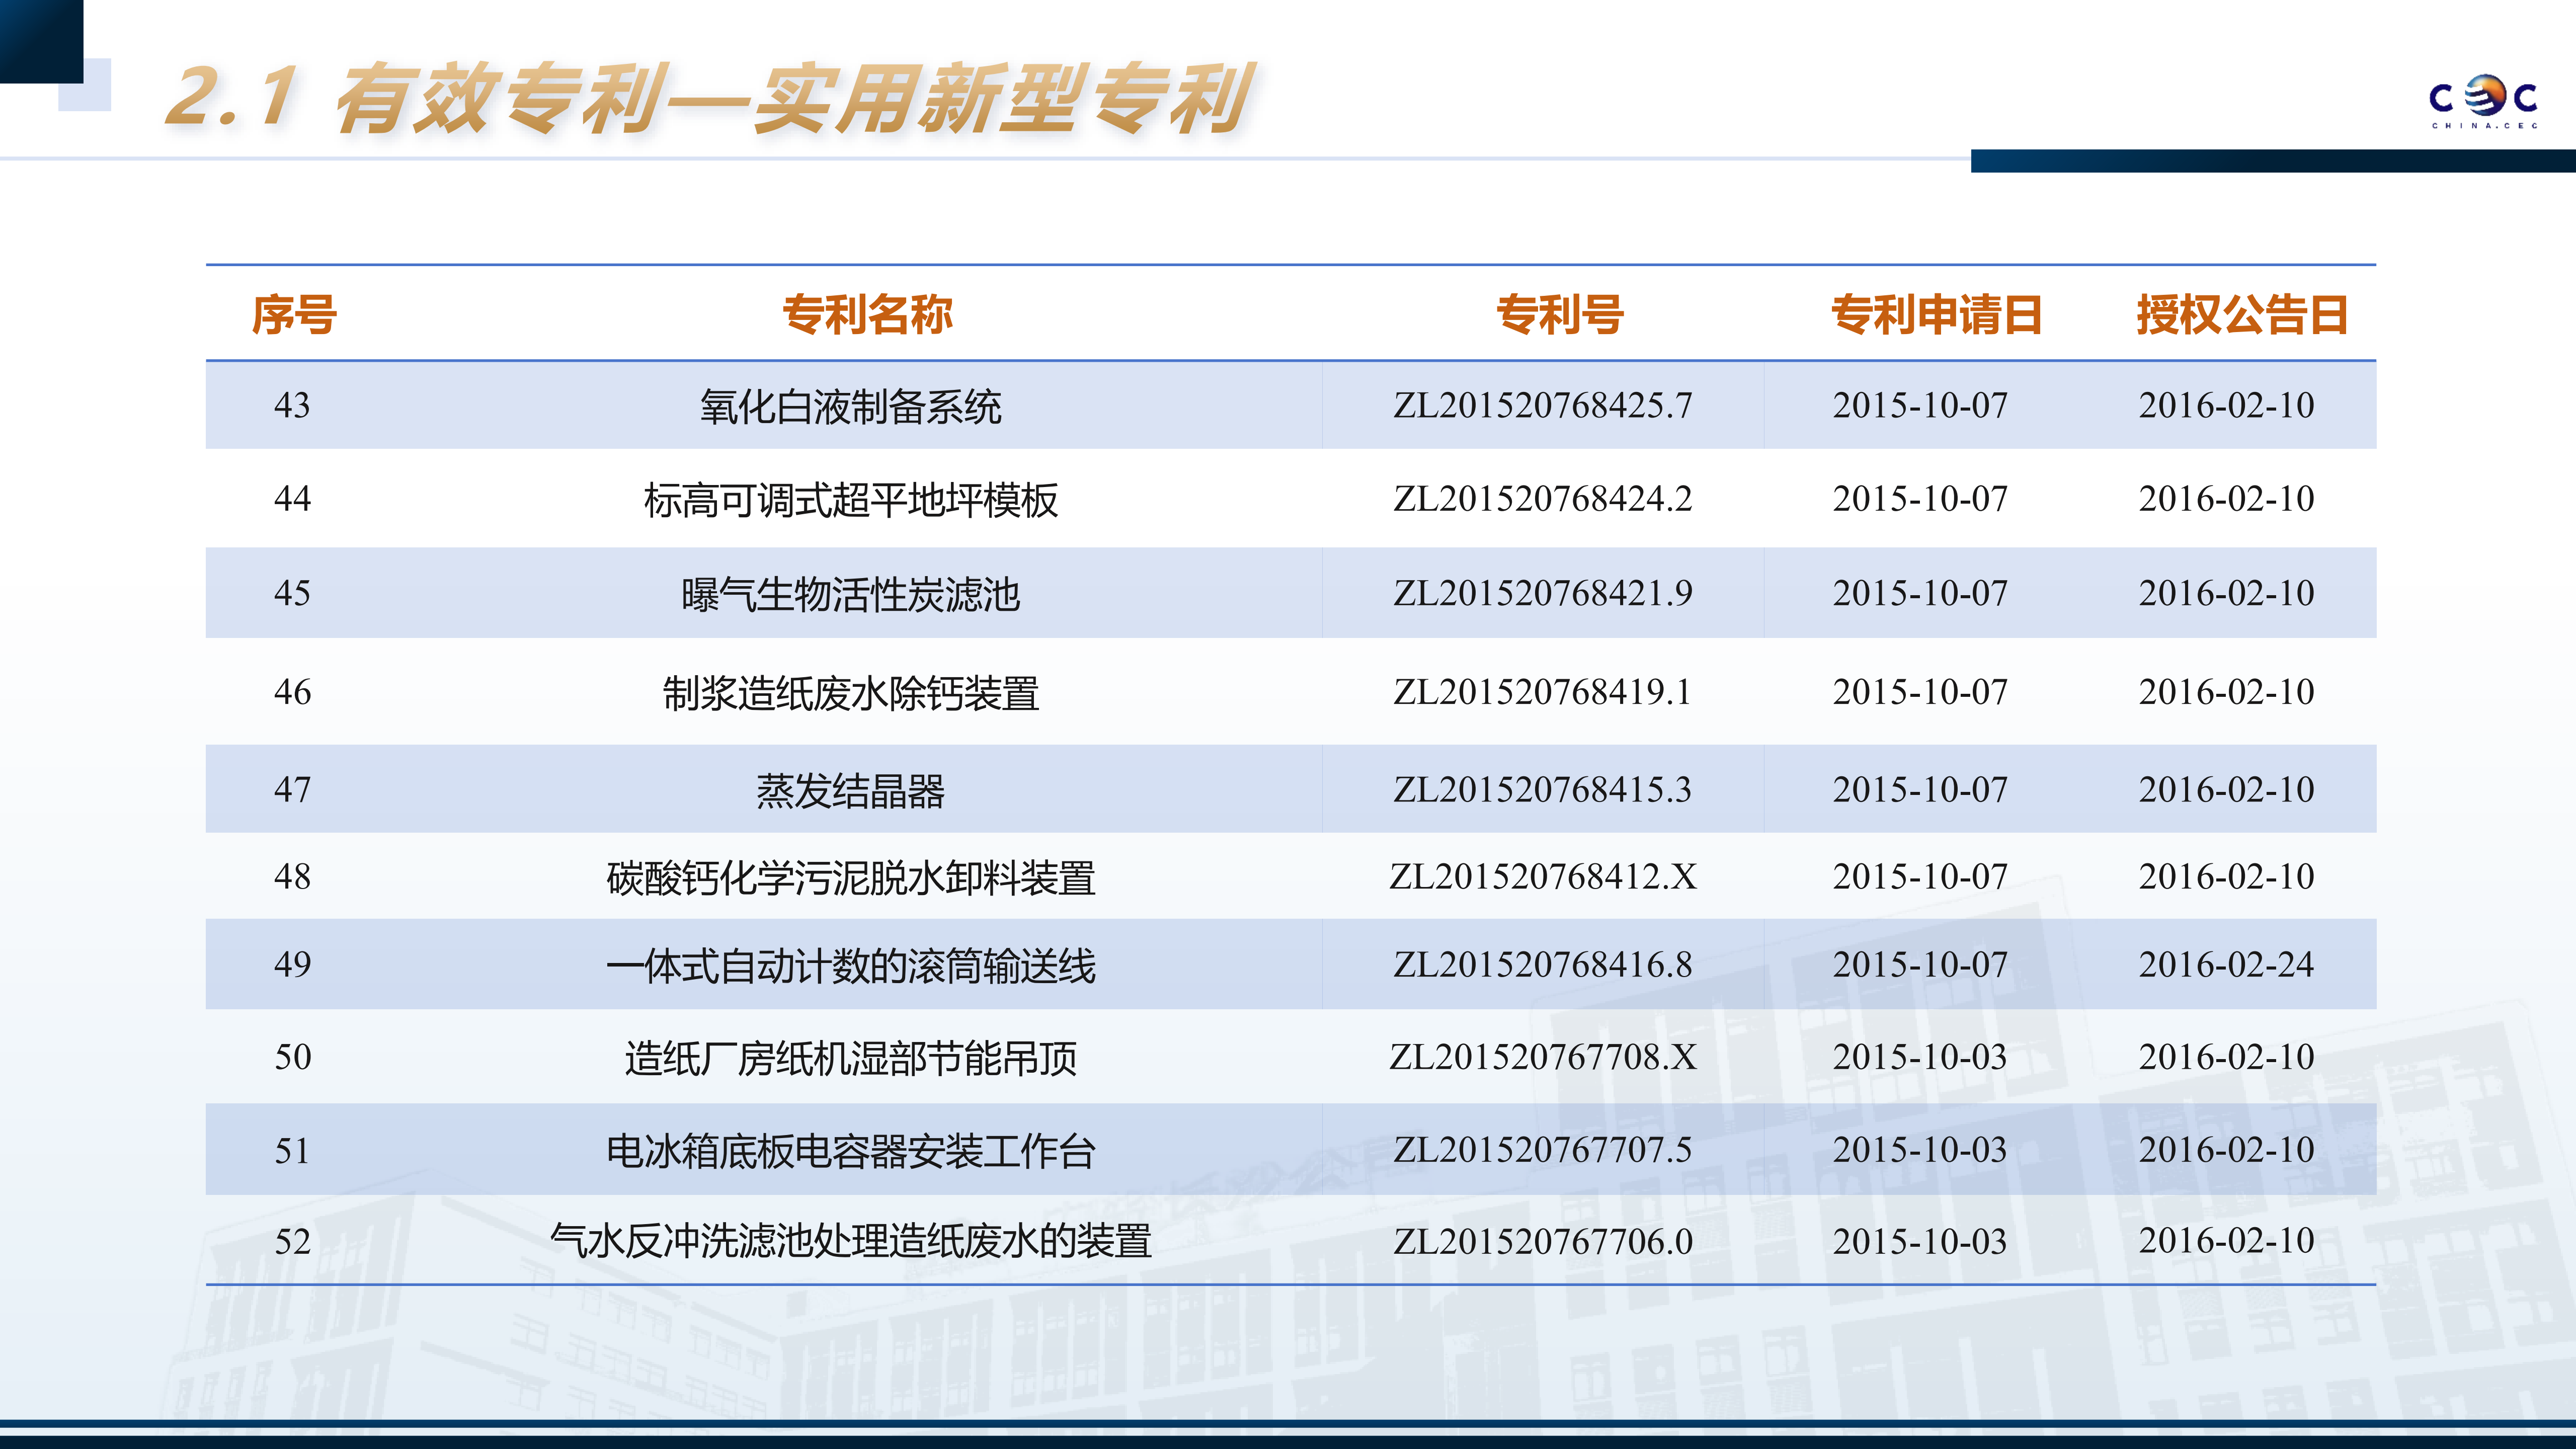Select patent name 氧化白液制备系统
Image resolution: width=2576 pixels, height=1449 pixels.
pos(850,406)
